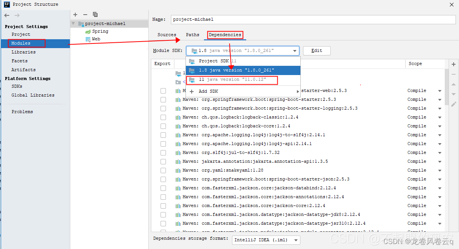Viewport: 459px width, 249px height.
Task: Close the Project Structure dialog
Action: click(x=452, y=4)
